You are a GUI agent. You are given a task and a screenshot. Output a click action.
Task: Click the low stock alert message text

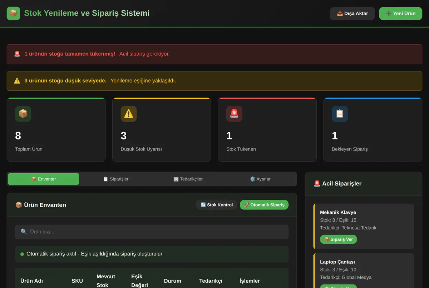100,81
